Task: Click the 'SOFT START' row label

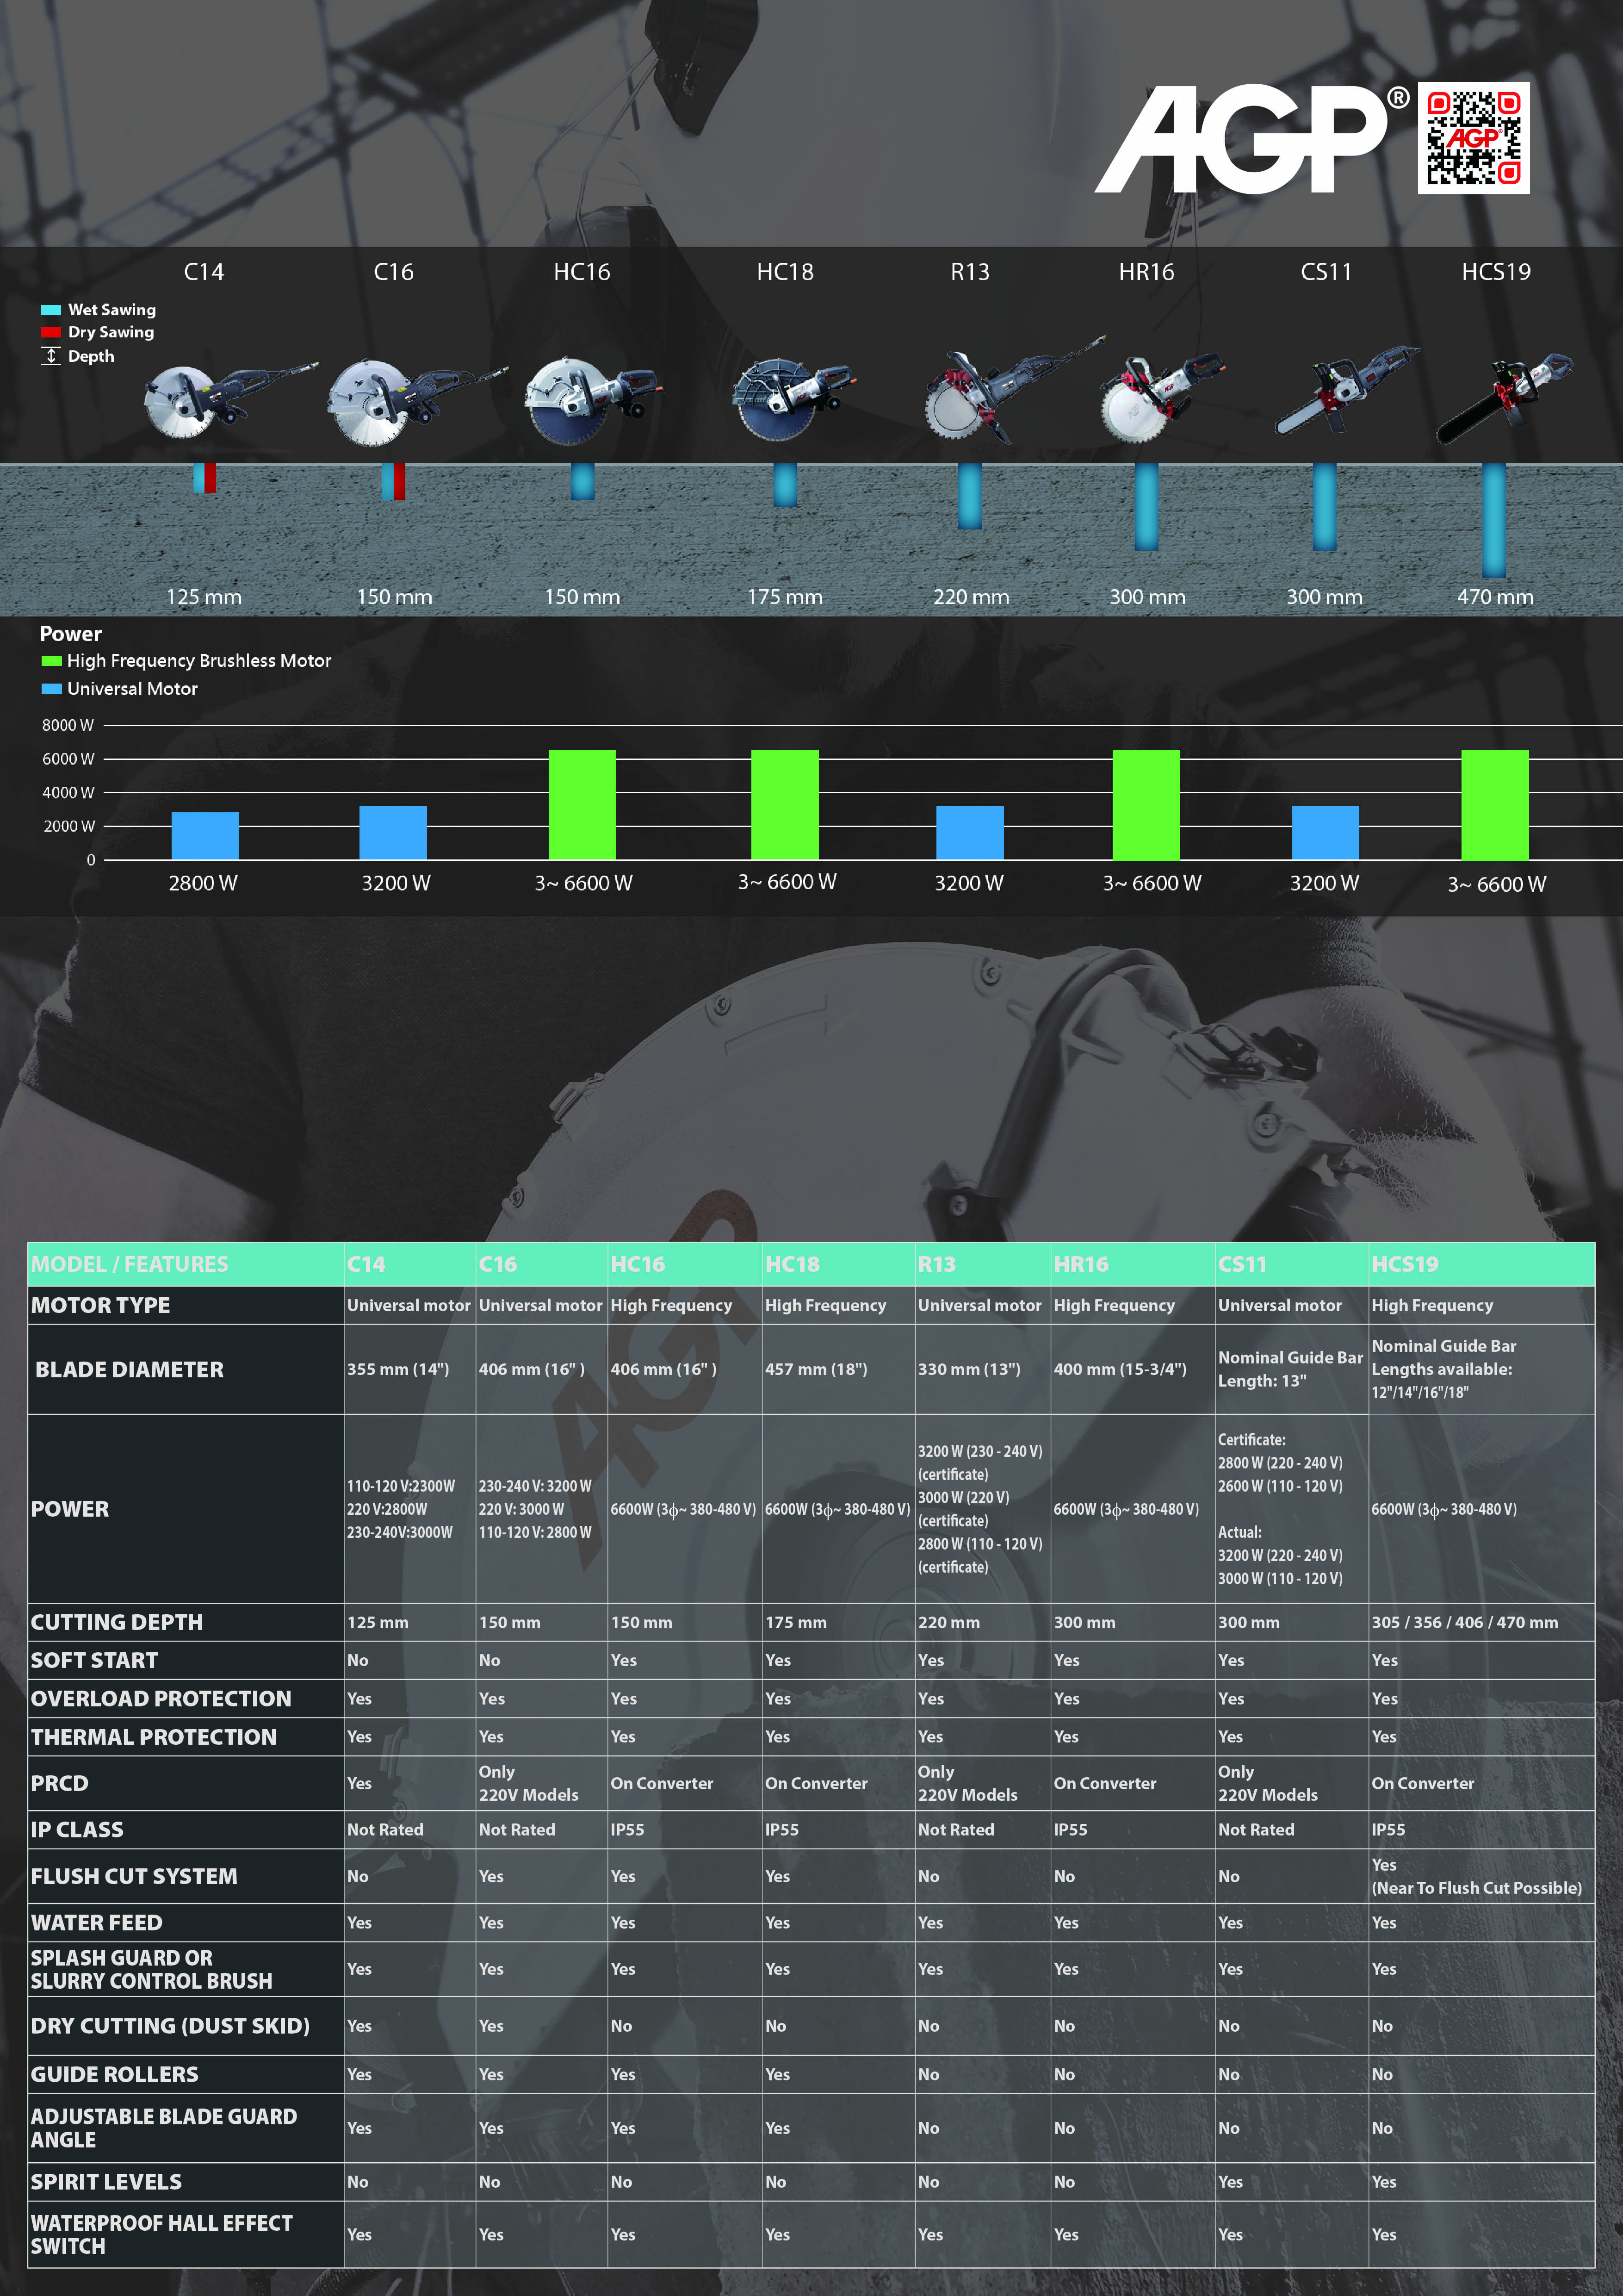Action: point(94,1660)
